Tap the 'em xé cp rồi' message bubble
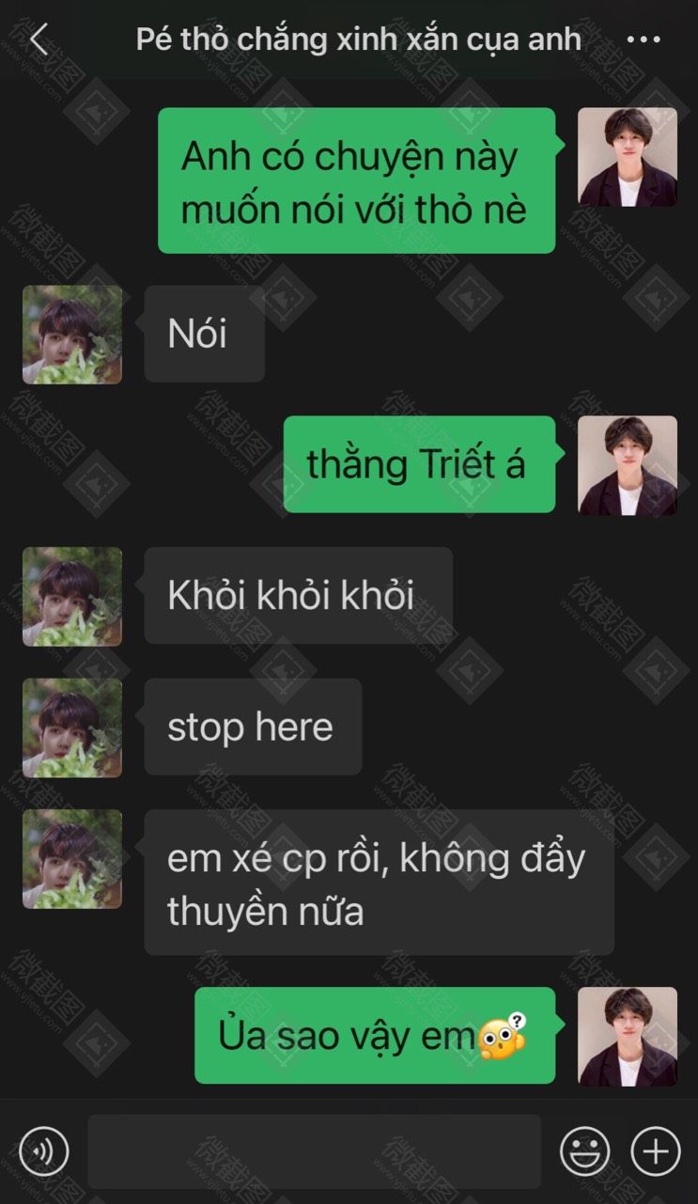Screen dimensions: 698x1204 pyautogui.click(x=380, y=883)
